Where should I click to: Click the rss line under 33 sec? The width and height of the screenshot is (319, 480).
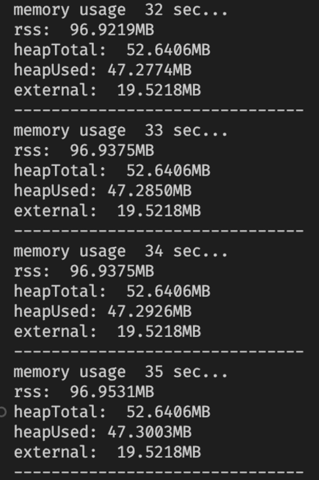coord(84,151)
